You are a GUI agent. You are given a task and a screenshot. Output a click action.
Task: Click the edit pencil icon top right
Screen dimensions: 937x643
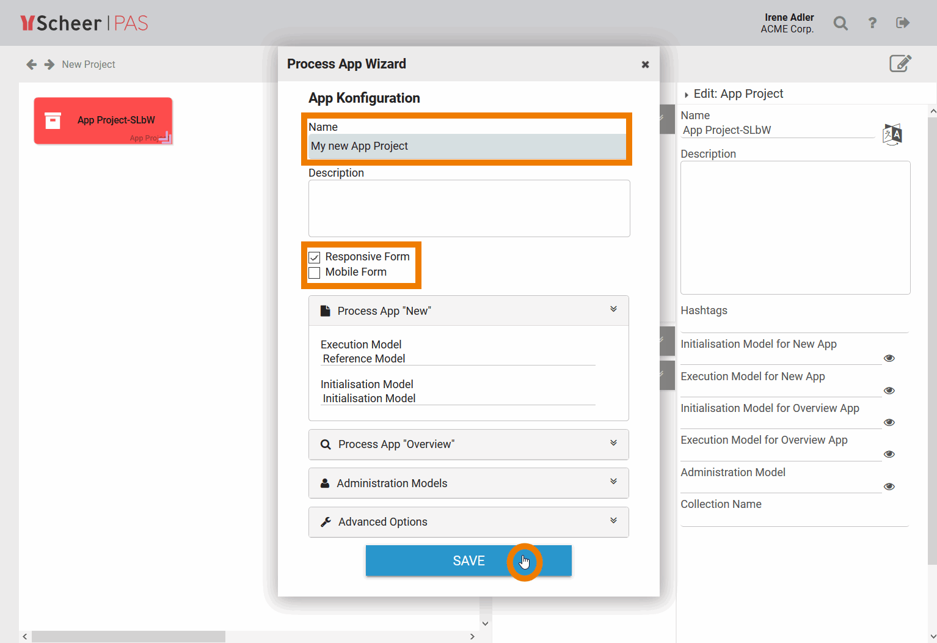[x=900, y=64]
